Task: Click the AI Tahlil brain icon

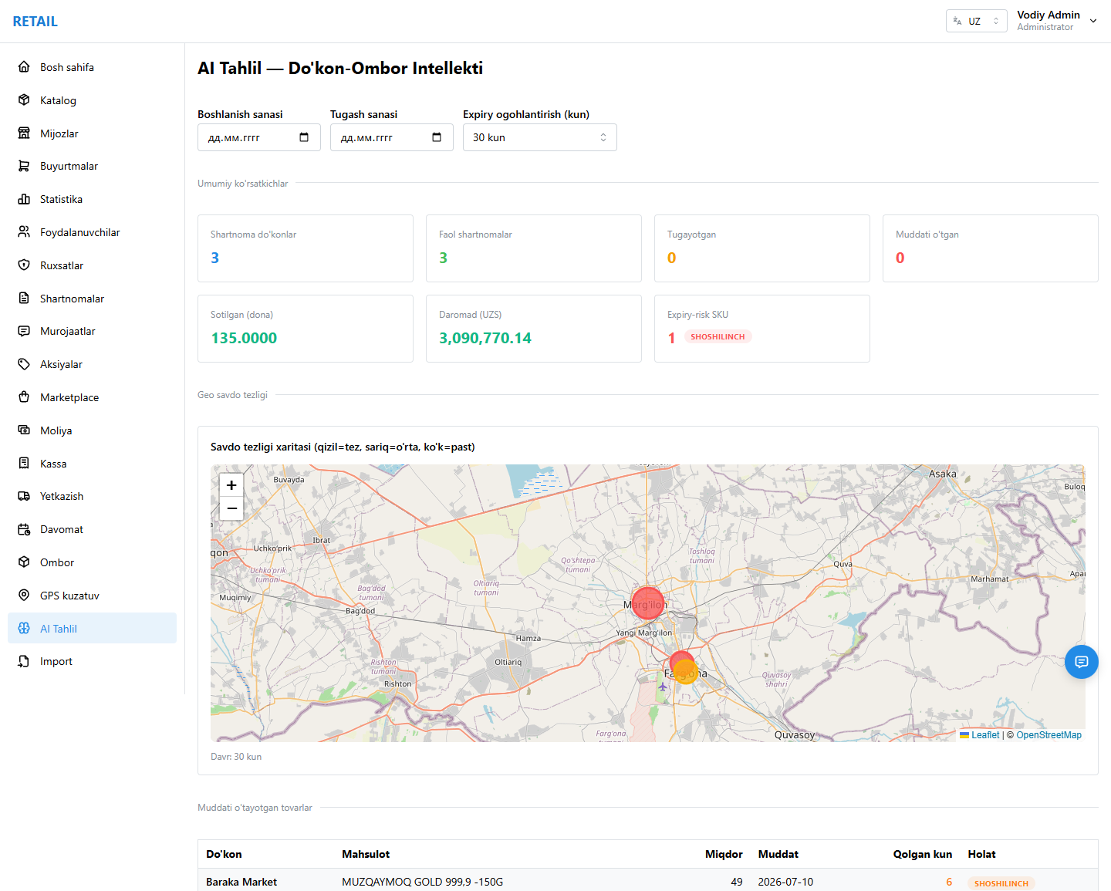Action: point(24,629)
